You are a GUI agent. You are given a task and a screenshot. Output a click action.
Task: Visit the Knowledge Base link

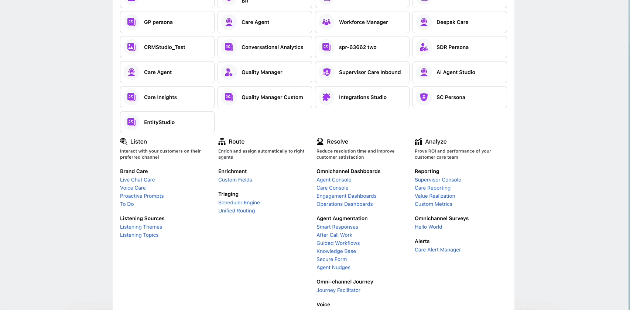(x=336, y=251)
